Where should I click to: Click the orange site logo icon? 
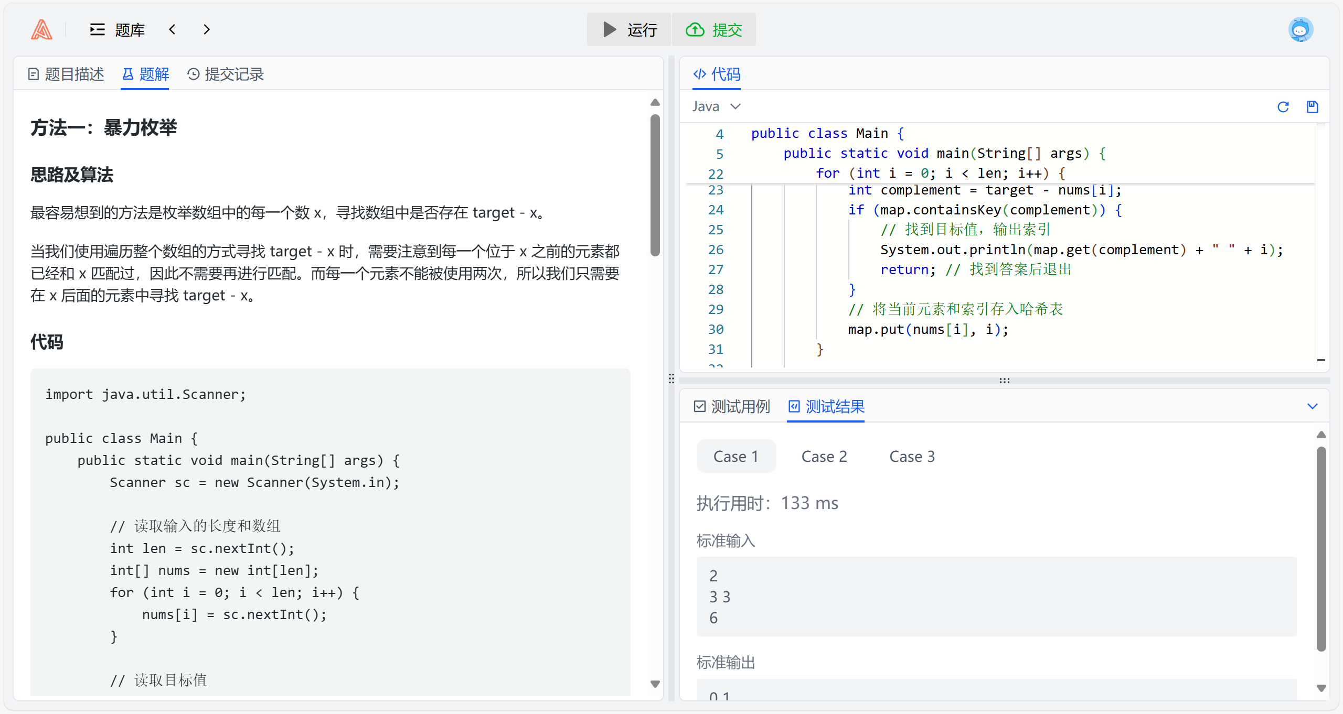[41, 30]
